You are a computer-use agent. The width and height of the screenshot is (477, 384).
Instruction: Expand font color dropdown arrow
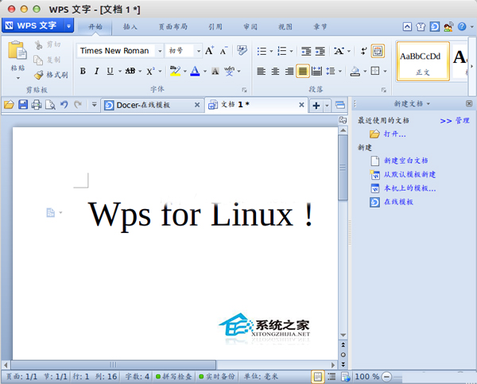tap(205, 72)
